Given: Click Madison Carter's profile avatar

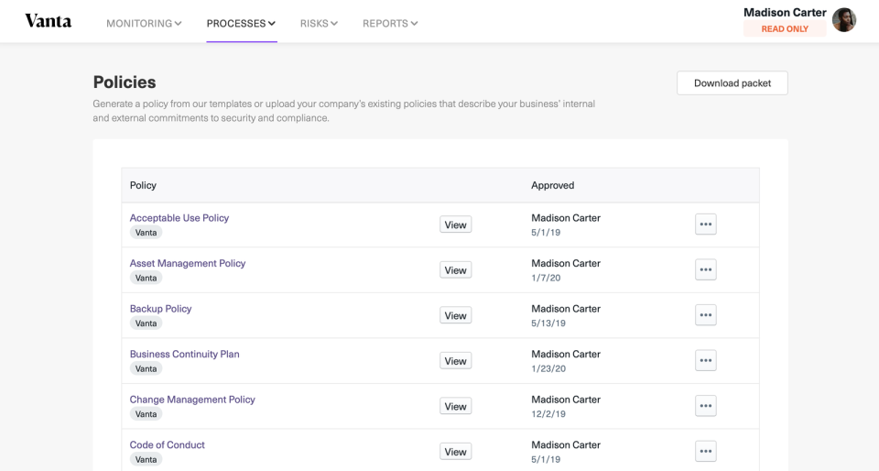Looking at the screenshot, I should 843,20.
